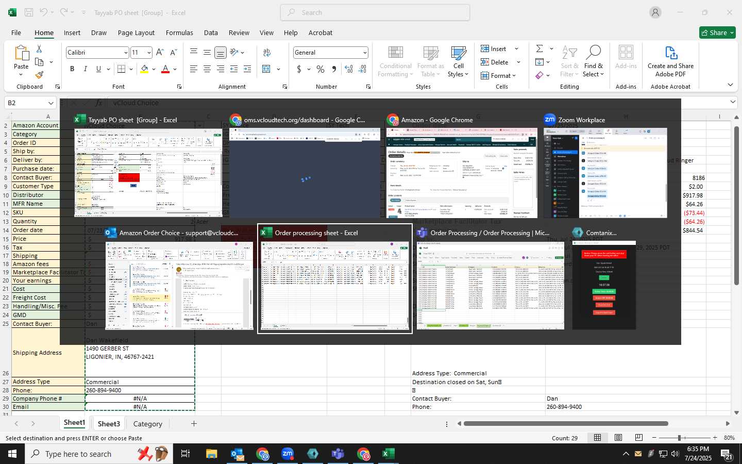The image size is (742, 464).
Task: Open Outlook from the taskbar
Action: pos(237,454)
